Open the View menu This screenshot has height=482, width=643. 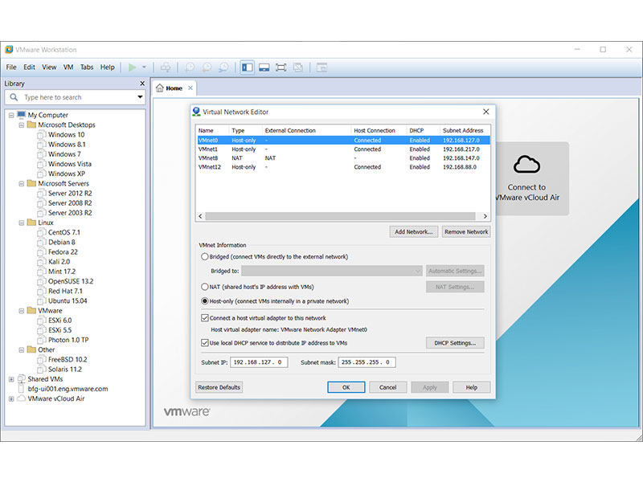tap(49, 67)
